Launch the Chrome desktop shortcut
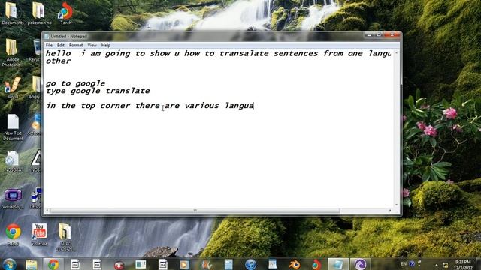 (13, 235)
